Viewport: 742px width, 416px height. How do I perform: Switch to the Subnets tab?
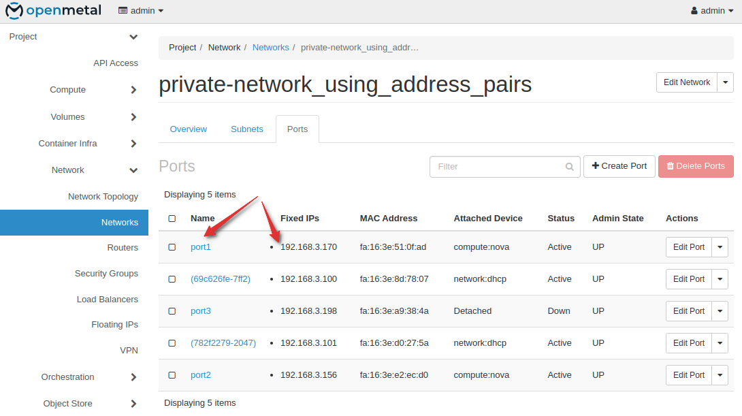click(x=247, y=129)
